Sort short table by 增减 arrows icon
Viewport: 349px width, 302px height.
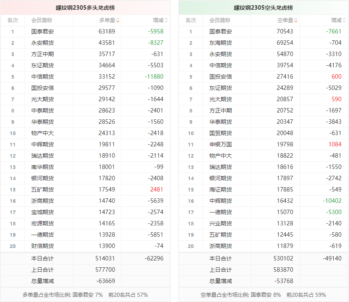click(x=344, y=20)
